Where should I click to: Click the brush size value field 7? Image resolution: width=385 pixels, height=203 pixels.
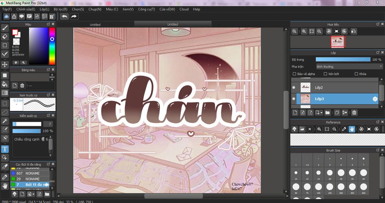pyautogui.click(x=48, y=124)
